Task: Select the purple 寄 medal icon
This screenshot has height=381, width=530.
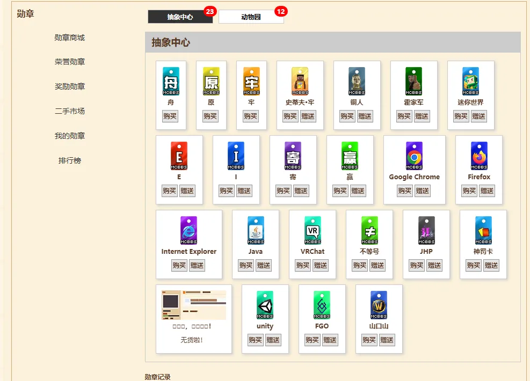Action: [x=293, y=156]
